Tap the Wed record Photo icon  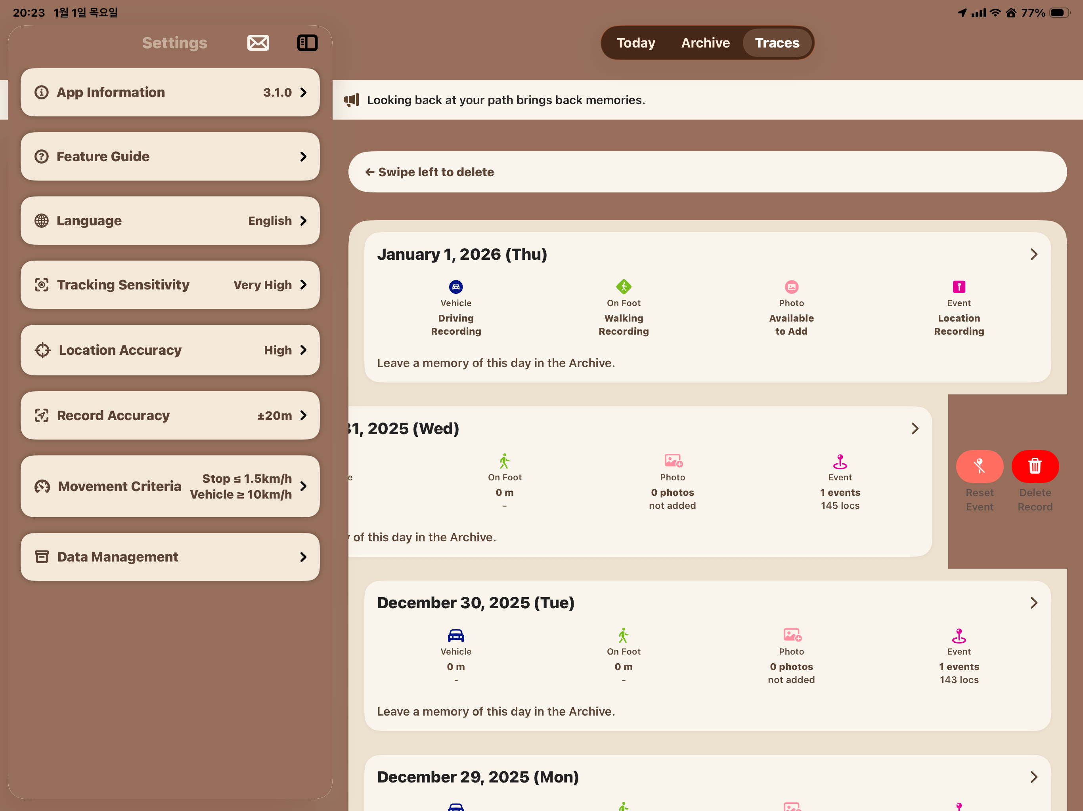(673, 461)
